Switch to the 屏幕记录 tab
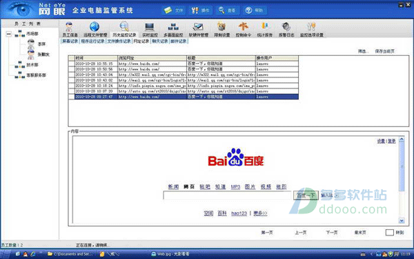 point(70,41)
